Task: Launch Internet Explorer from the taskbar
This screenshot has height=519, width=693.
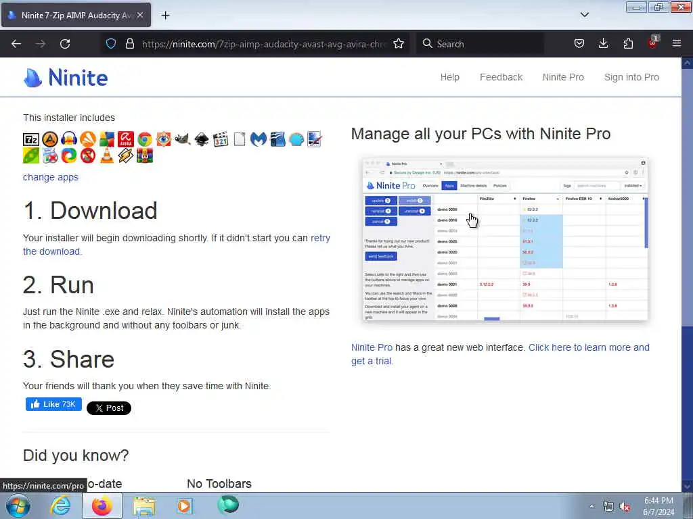Action: [60, 505]
